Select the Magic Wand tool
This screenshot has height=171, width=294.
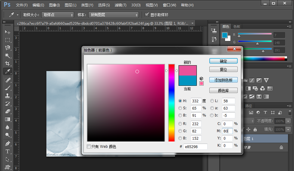tap(8, 56)
